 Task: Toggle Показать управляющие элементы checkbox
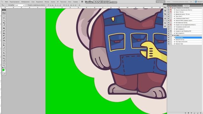tap(27, 5)
